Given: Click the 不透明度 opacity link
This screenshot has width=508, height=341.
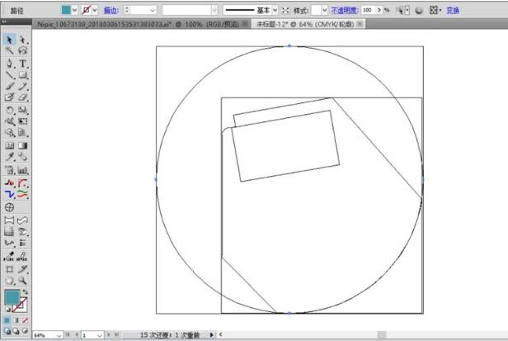Looking at the screenshot, I should click(345, 11).
